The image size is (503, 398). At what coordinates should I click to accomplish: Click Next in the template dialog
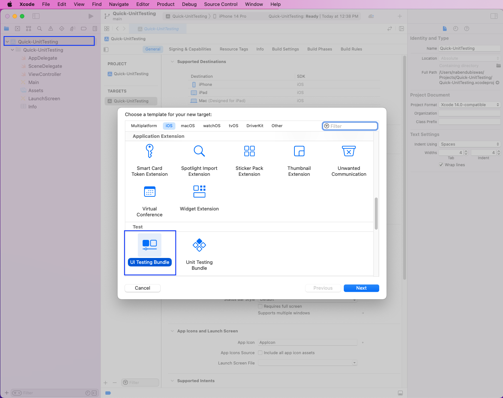361,288
